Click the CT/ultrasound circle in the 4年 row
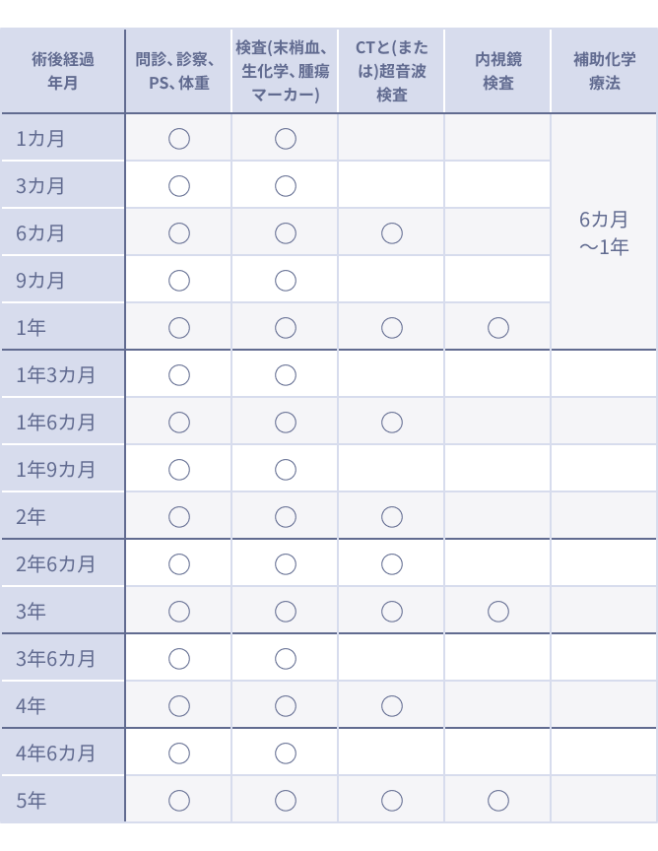The height and width of the screenshot is (851, 658). (392, 705)
